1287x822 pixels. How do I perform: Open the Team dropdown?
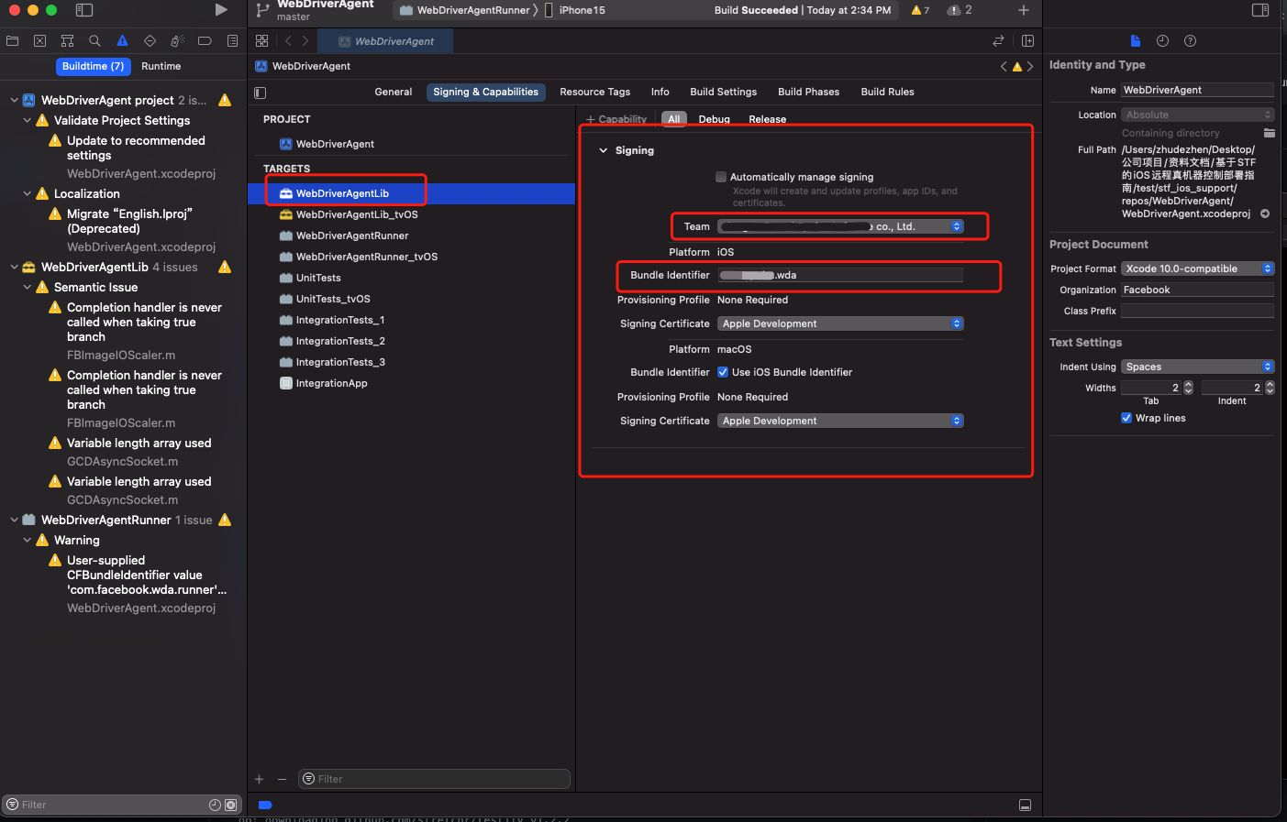pyautogui.click(x=840, y=226)
